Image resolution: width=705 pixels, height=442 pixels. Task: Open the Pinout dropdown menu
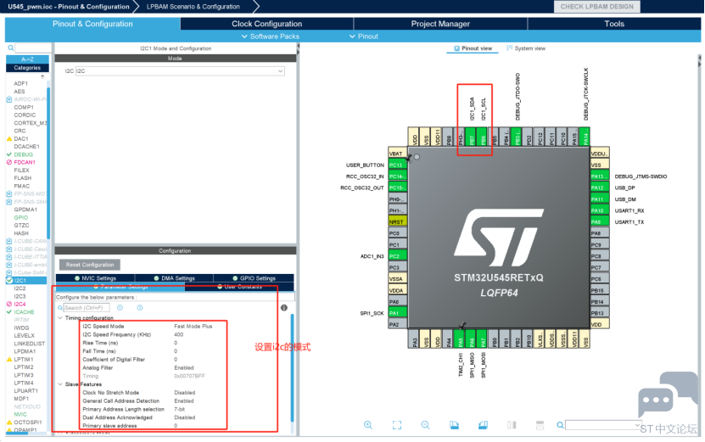coord(364,36)
